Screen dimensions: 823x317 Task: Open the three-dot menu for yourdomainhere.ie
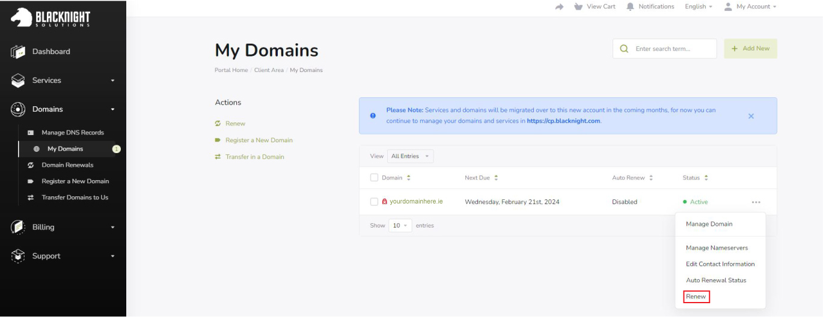point(756,202)
